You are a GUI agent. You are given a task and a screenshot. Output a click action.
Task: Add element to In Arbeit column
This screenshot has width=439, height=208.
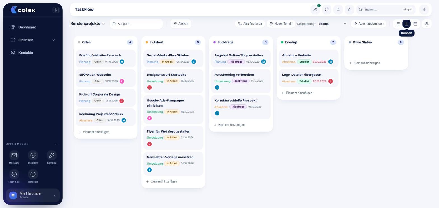click(x=162, y=181)
